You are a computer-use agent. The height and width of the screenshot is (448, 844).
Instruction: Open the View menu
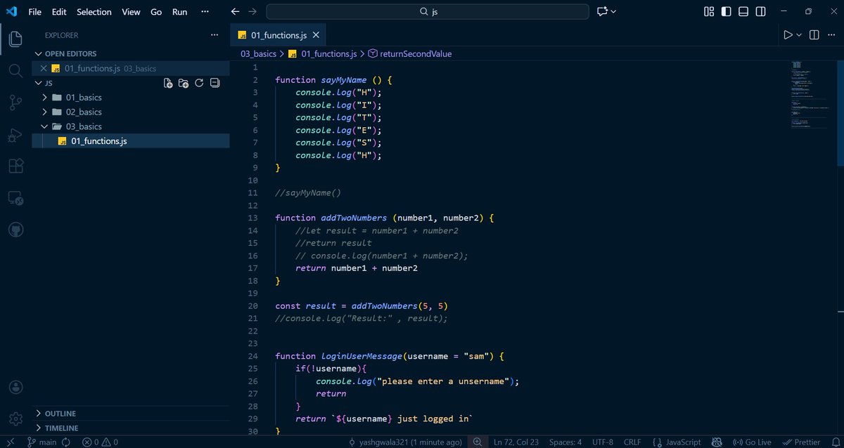131,12
